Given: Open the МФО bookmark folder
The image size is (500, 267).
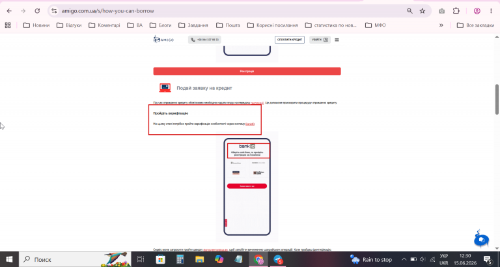Looking at the screenshot, I should pyautogui.click(x=375, y=25).
